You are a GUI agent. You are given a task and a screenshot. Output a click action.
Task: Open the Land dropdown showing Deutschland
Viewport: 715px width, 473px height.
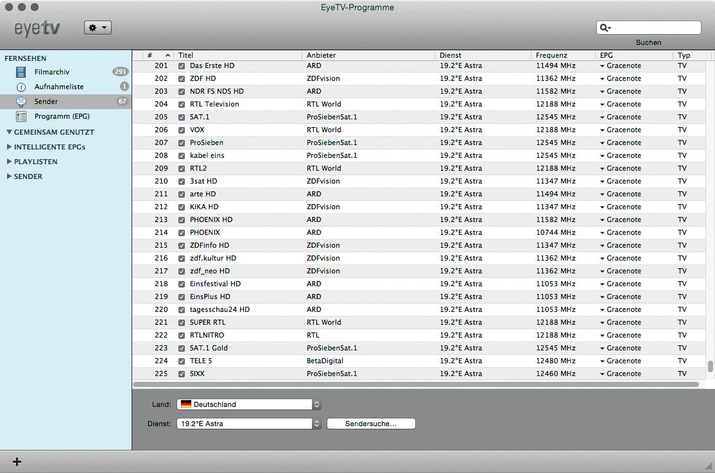click(x=249, y=404)
